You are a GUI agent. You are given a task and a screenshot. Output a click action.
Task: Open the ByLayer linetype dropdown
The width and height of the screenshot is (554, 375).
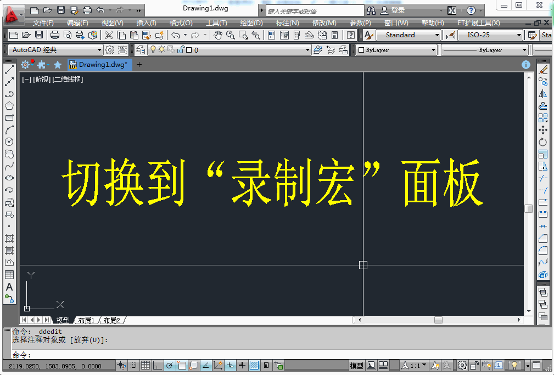point(524,50)
